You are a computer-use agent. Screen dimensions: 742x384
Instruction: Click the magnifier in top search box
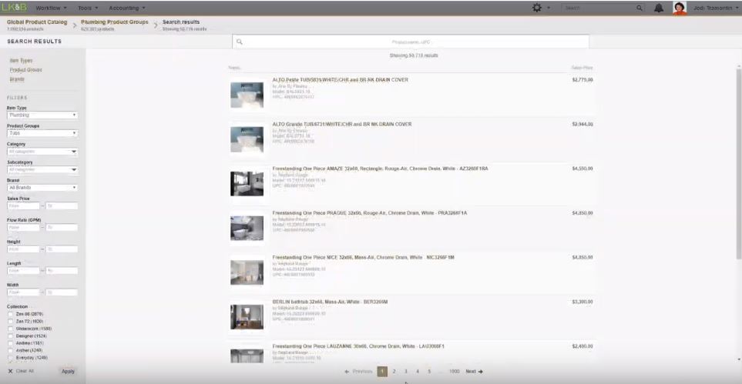640,8
